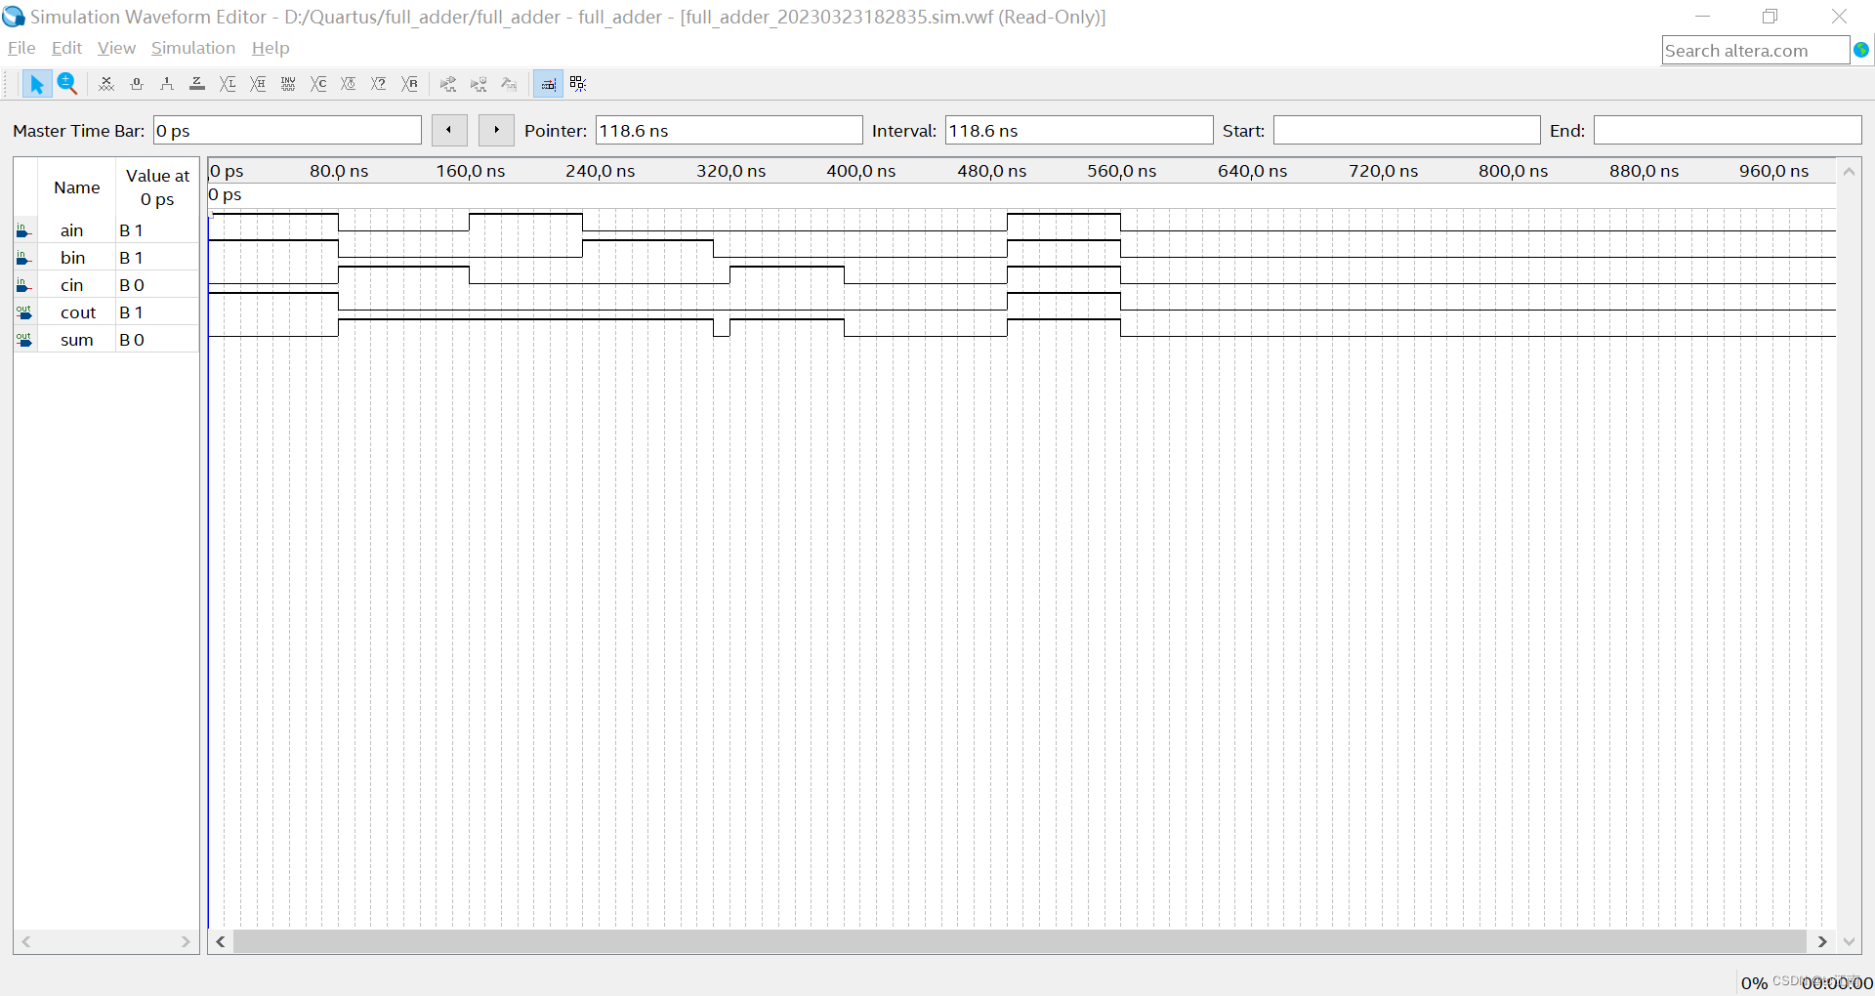Click Arbitrary Value (?) toolbar icon

click(x=379, y=84)
